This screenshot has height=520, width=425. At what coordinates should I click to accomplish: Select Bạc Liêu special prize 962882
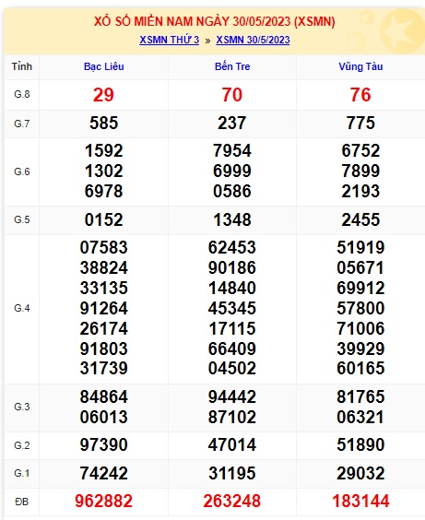tap(104, 501)
